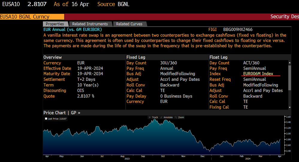Switch to the Related Curves tab
The width and height of the screenshot is (299, 162).
129,24
